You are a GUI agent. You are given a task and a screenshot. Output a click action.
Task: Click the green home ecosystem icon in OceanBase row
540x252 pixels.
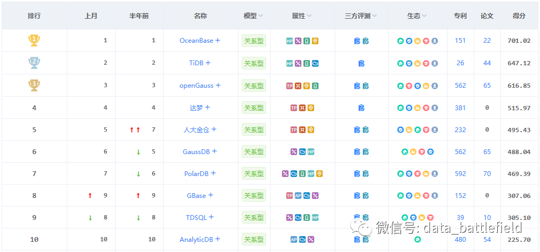point(400,41)
